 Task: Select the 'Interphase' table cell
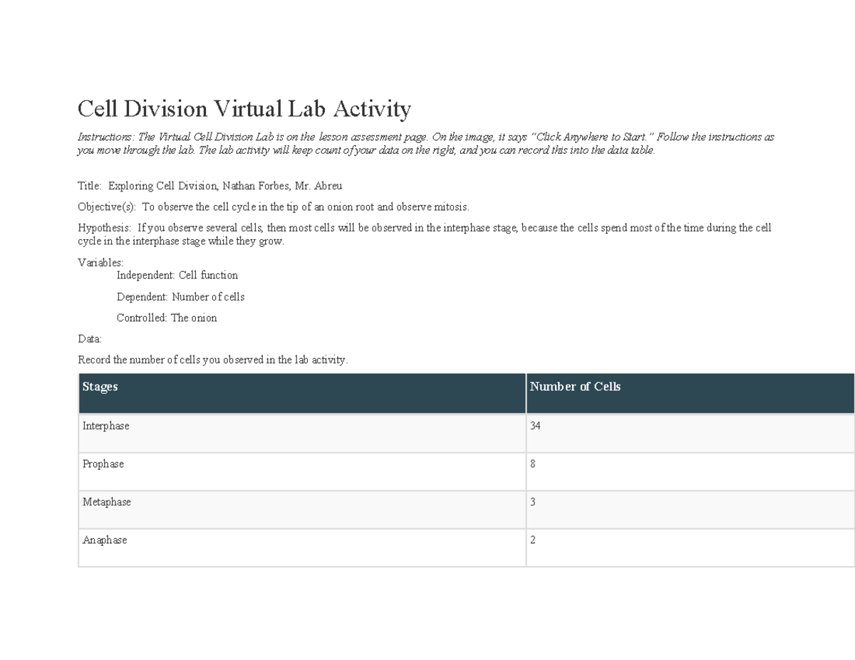pos(106,426)
